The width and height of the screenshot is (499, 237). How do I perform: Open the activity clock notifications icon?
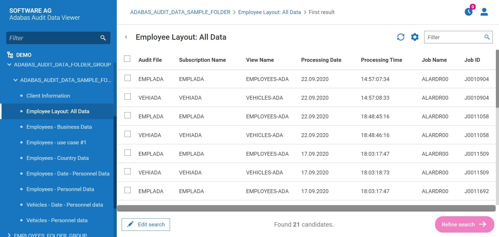click(x=468, y=12)
